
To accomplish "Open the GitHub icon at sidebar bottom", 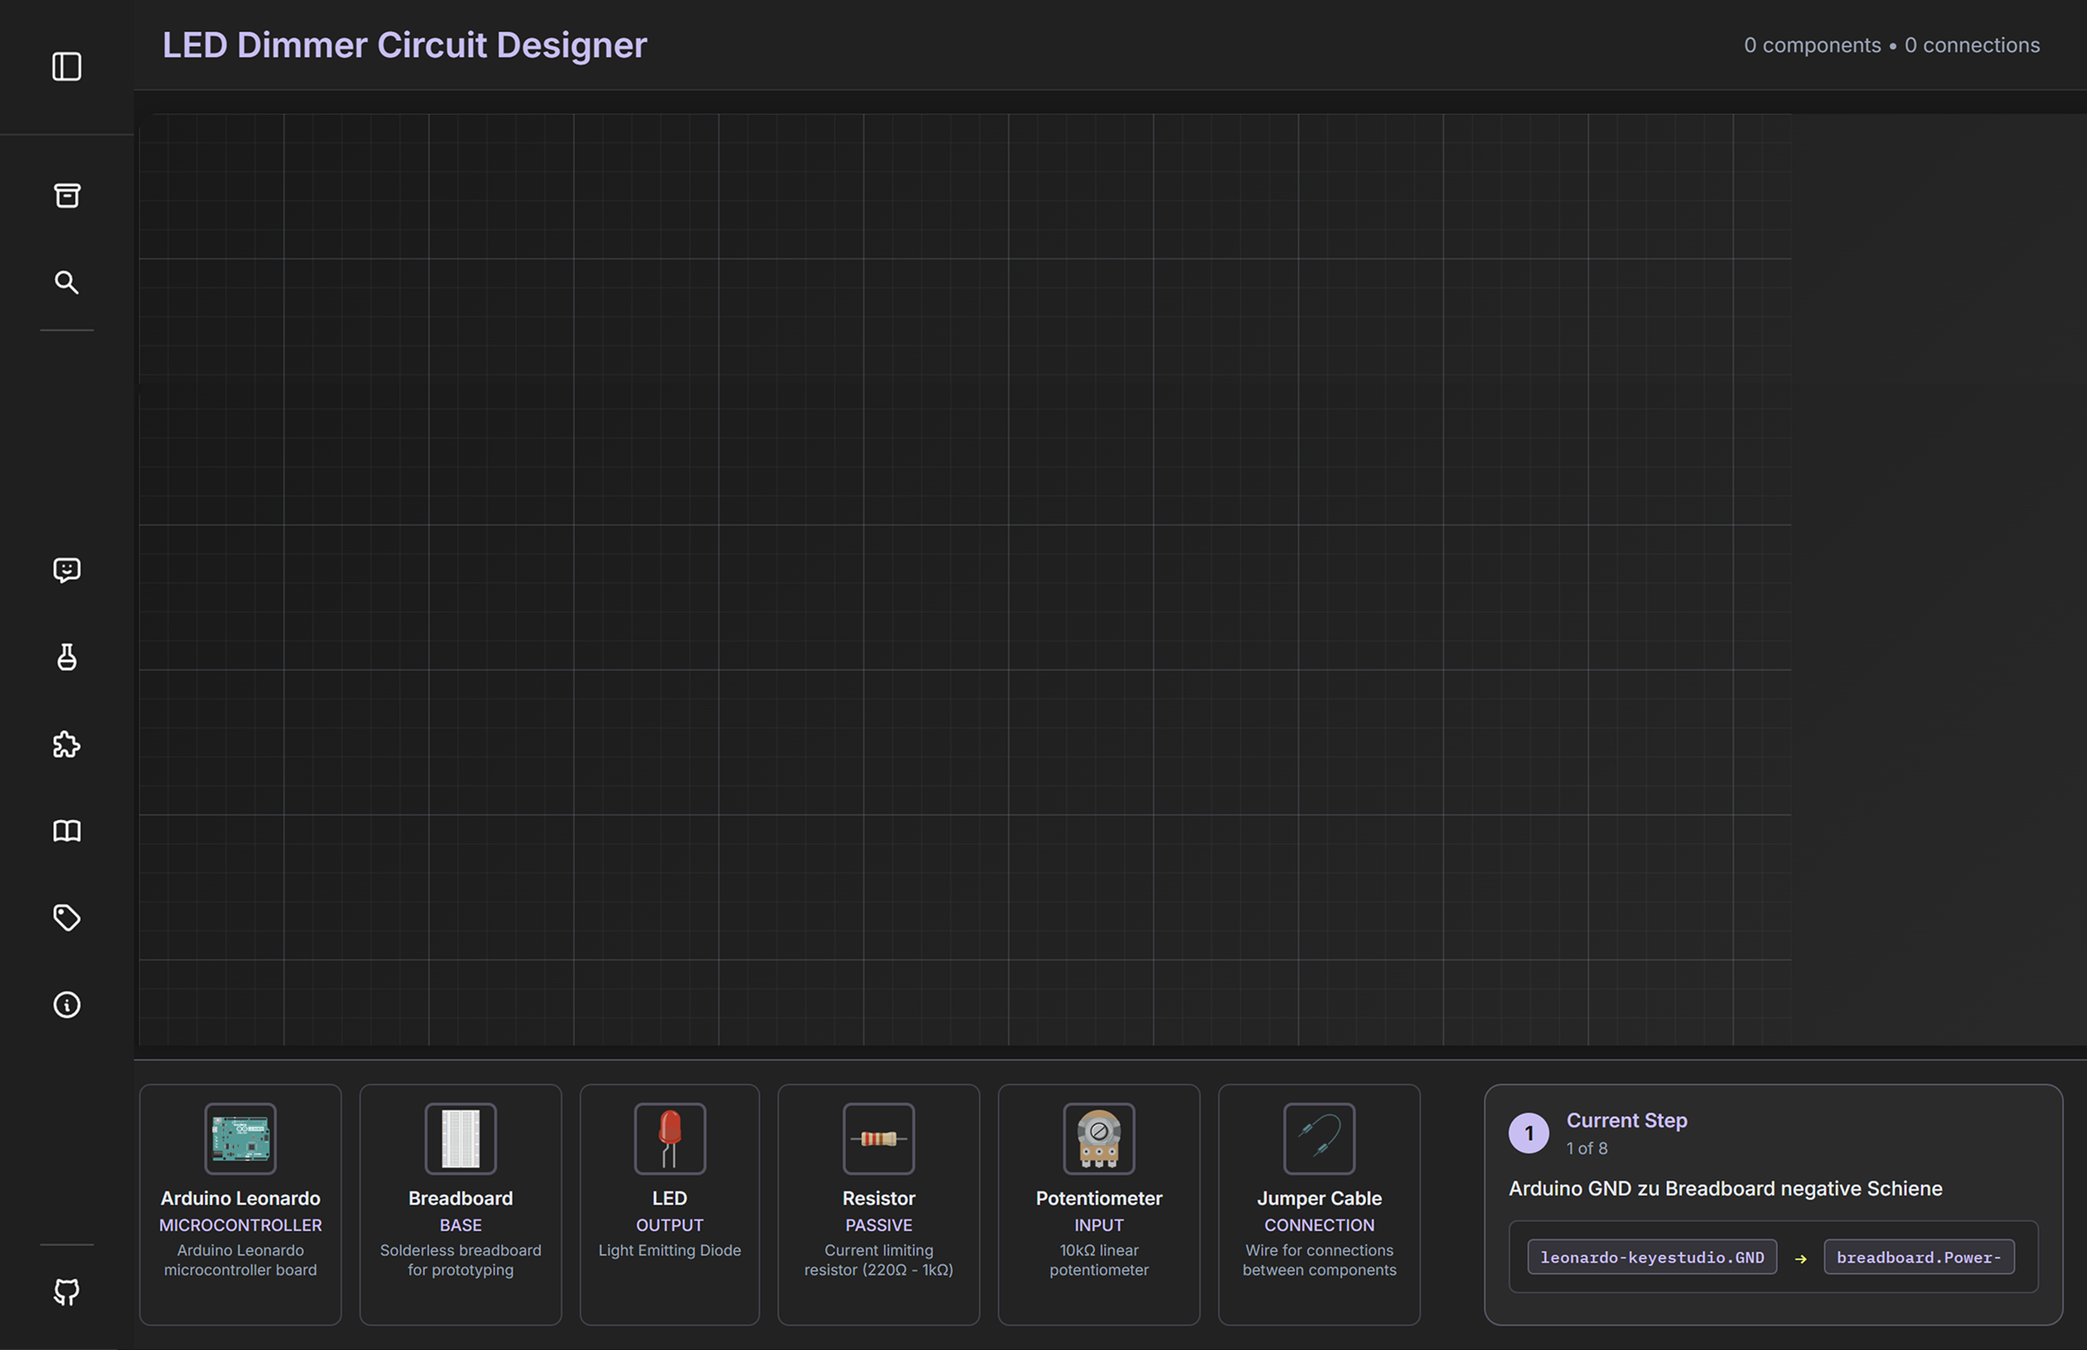I will pos(67,1291).
